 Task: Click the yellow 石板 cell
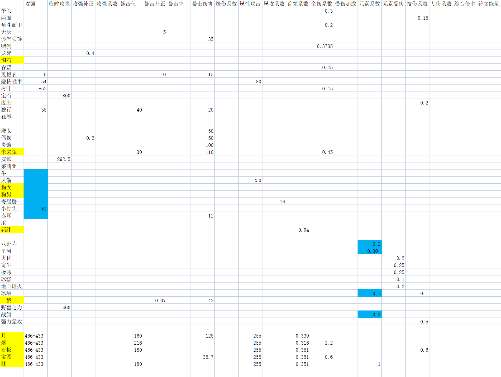coord(12,350)
